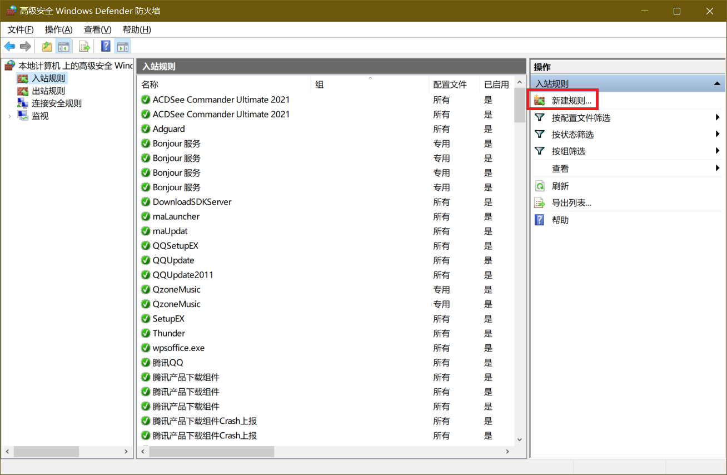Sort rules by the 名称 column header
Image resolution: width=727 pixels, height=475 pixels.
[222, 85]
